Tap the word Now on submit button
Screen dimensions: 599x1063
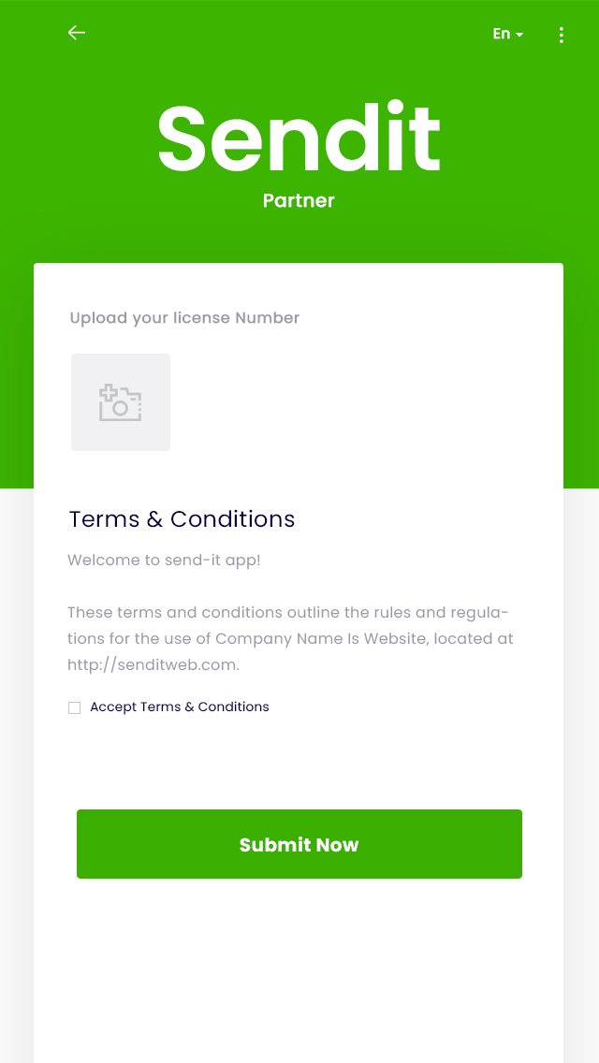pos(337,845)
